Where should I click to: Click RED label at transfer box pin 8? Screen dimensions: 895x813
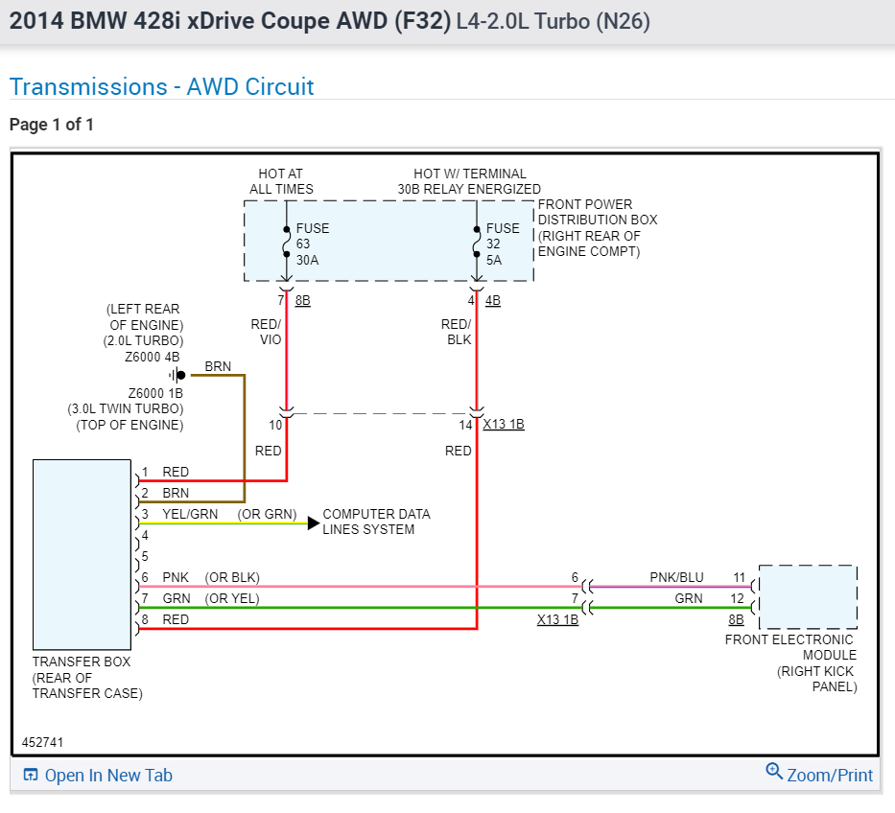[176, 620]
